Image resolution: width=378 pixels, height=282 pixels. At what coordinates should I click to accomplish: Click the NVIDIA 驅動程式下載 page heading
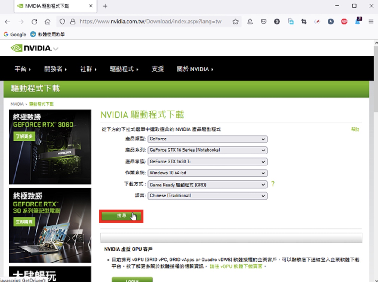point(142,114)
